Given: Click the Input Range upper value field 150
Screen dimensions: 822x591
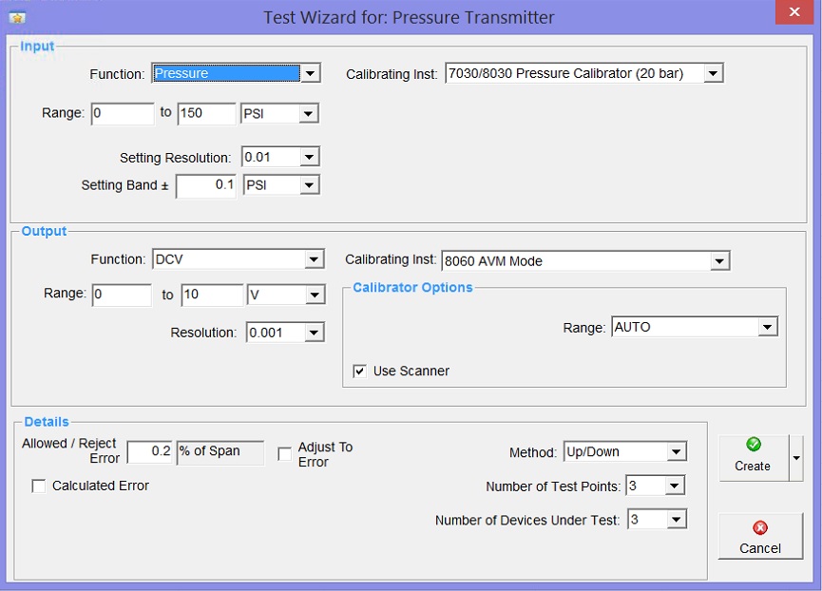Looking at the screenshot, I should click(205, 113).
